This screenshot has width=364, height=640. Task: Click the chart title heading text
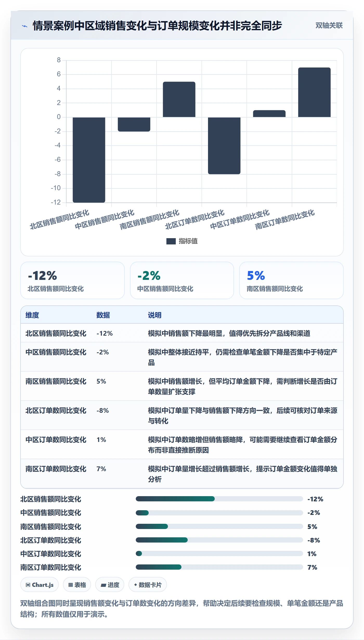[157, 26]
